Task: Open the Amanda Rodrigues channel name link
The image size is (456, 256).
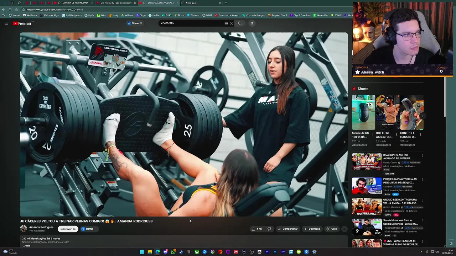Action: tap(41, 227)
